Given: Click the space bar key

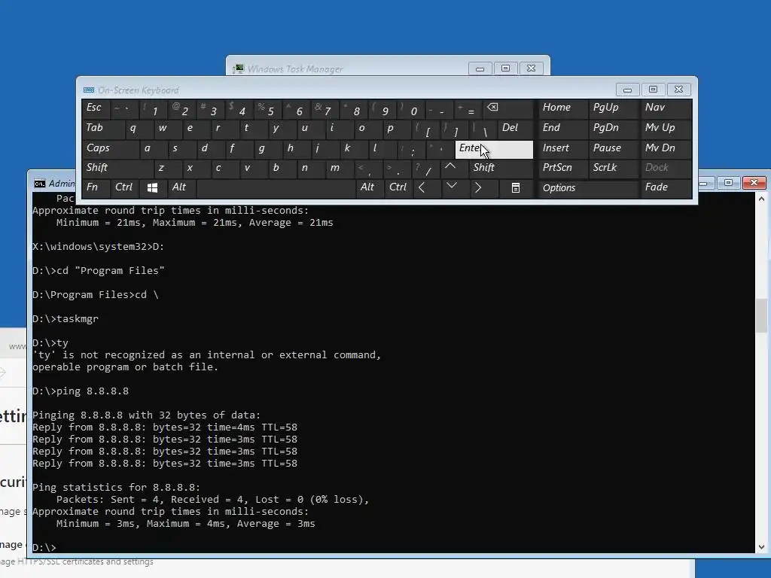Looking at the screenshot, I should 276,187.
